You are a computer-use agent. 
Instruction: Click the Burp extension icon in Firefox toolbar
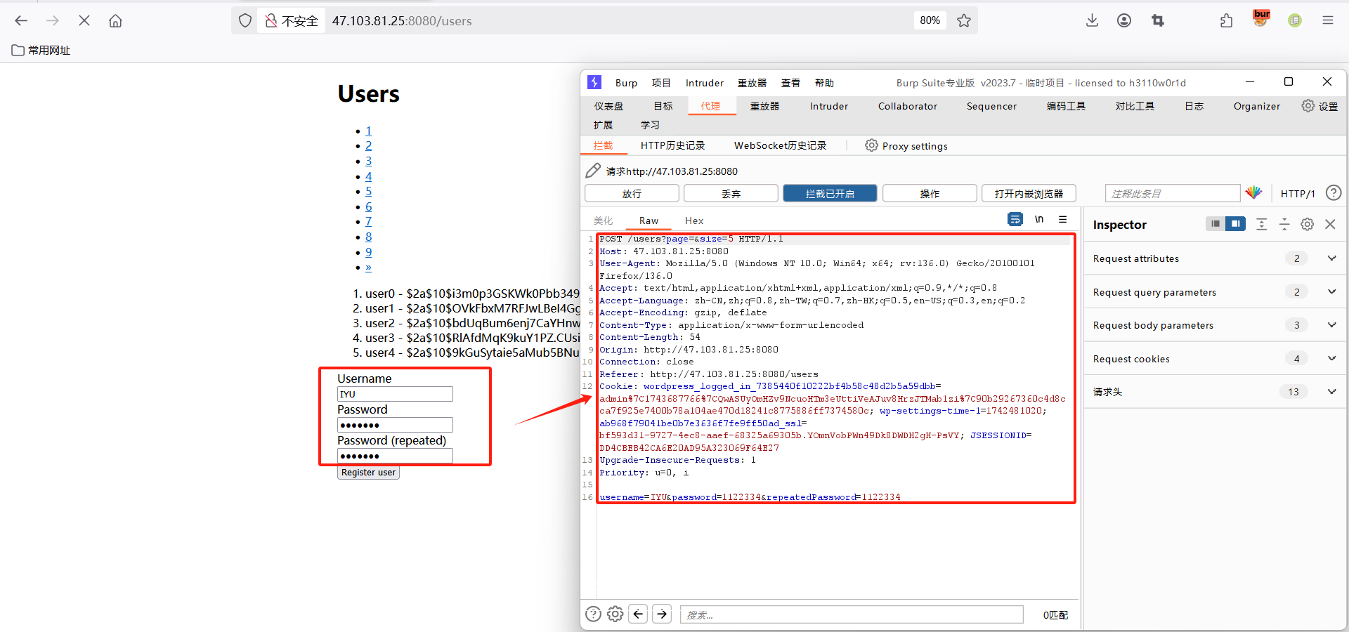coord(1261,18)
